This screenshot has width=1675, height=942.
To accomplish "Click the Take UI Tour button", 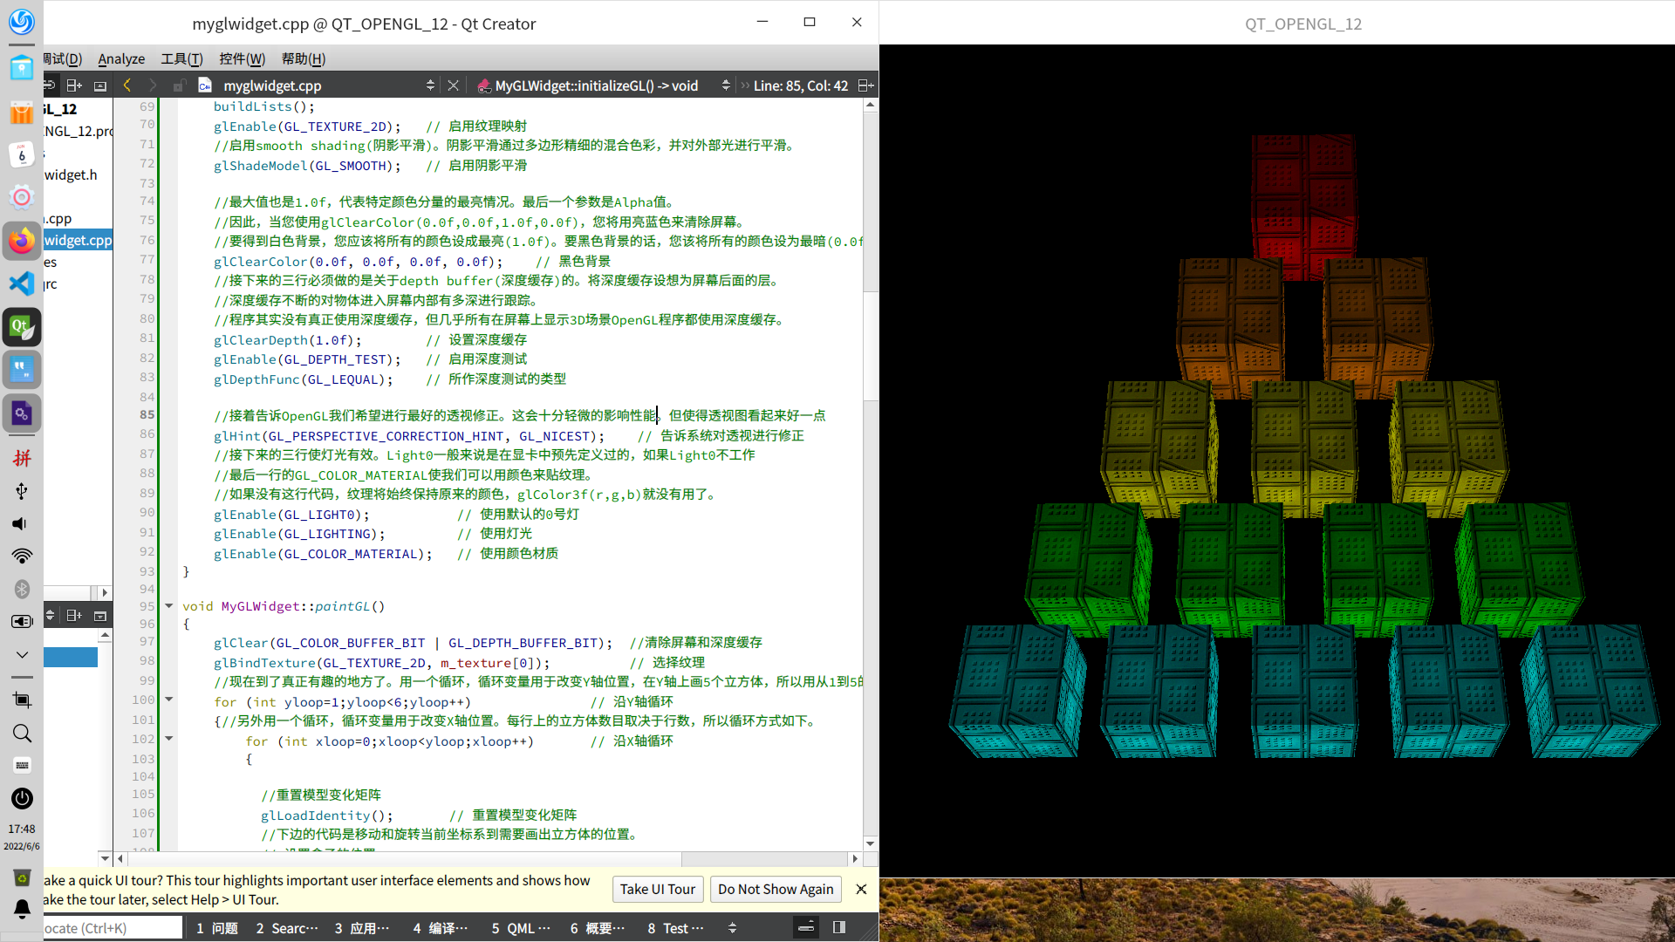I will 658,889.
